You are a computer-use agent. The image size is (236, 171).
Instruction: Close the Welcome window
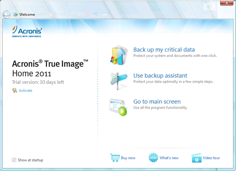(x=227, y=3)
